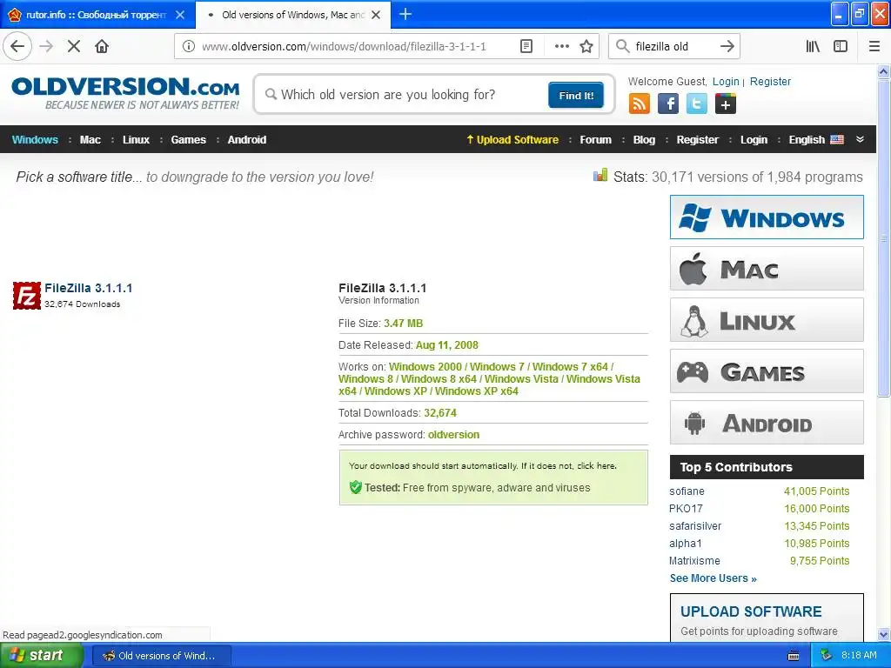Click Login link next to Welcome Guest
The width and height of the screenshot is (891, 668).
click(x=726, y=81)
